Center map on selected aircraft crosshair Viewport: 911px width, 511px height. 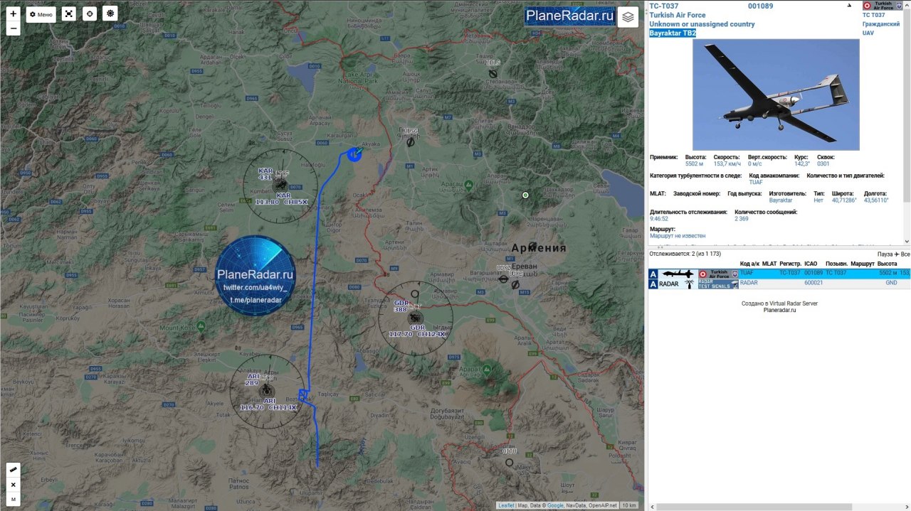click(89, 14)
